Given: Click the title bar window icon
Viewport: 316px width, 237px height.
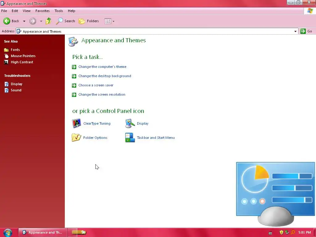Looking at the screenshot, I should 3,3.
